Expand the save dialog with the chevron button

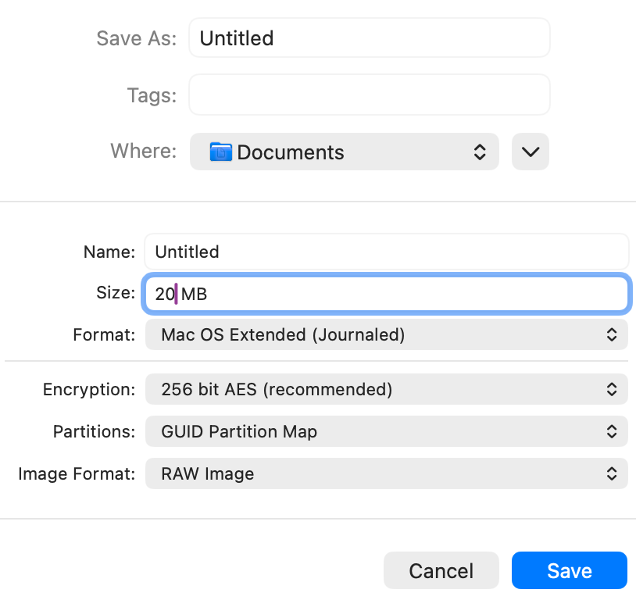531,152
